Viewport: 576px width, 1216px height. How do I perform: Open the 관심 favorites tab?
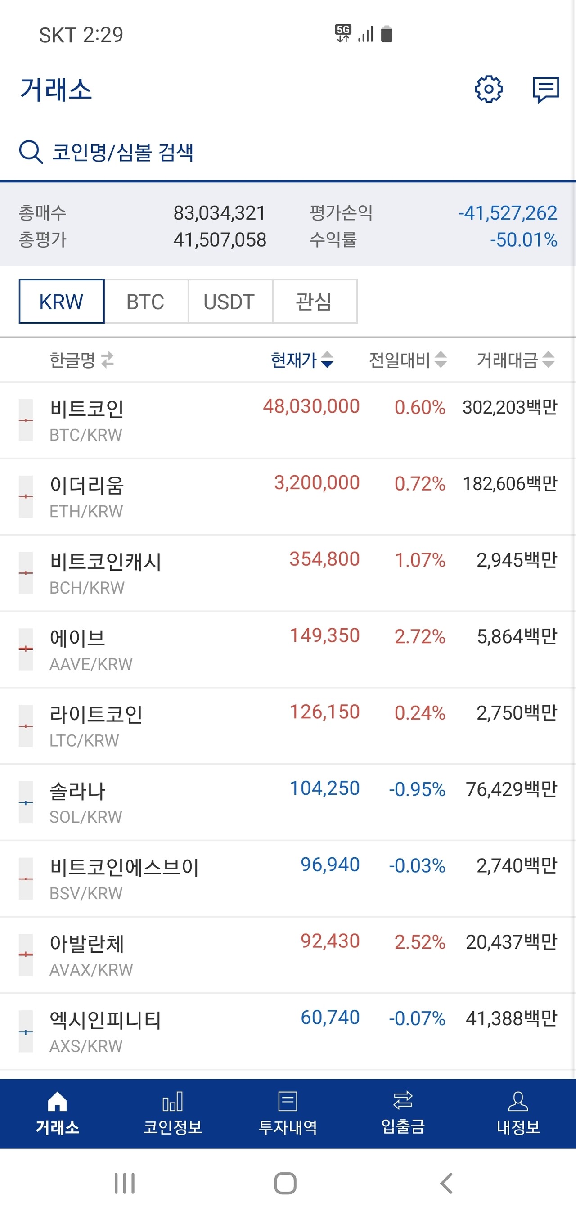[x=314, y=301]
